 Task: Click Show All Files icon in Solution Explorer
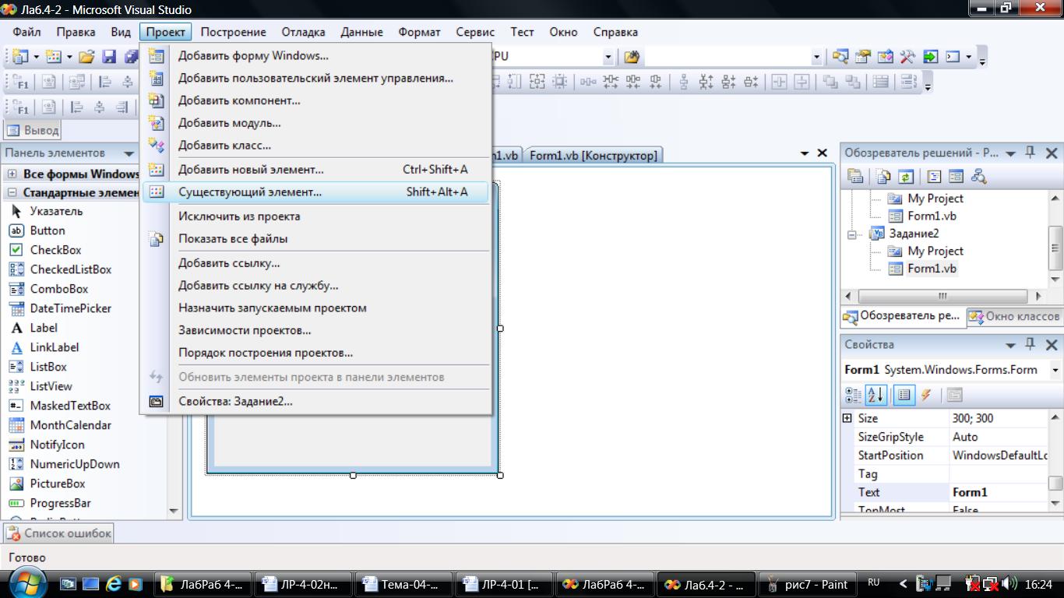[x=883, y=177]
